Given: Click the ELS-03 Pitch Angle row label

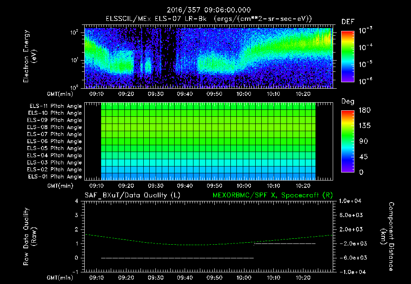Looking at the screenshot, I should (x=55, y=162).
